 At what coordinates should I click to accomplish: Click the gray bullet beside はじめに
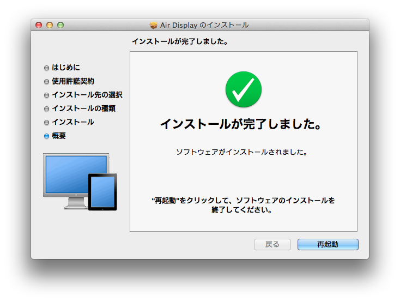pyautogui.click(x=46, y=68)
